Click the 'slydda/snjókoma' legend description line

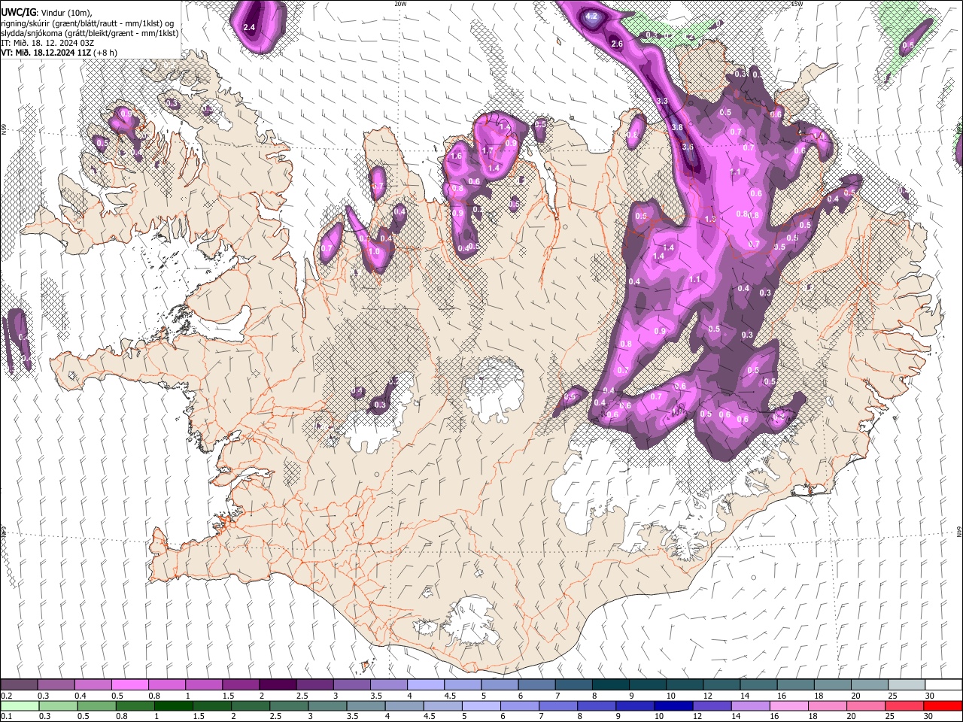90,33
